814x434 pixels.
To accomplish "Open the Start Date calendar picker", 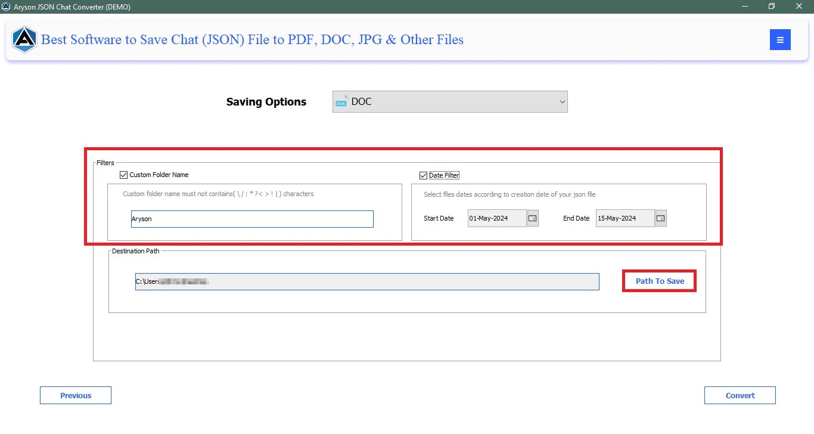I will [x=533, y=218].
